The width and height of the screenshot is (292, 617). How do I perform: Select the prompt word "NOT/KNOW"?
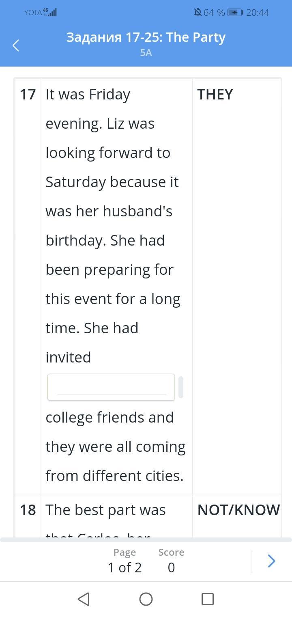tap(238, 510)
